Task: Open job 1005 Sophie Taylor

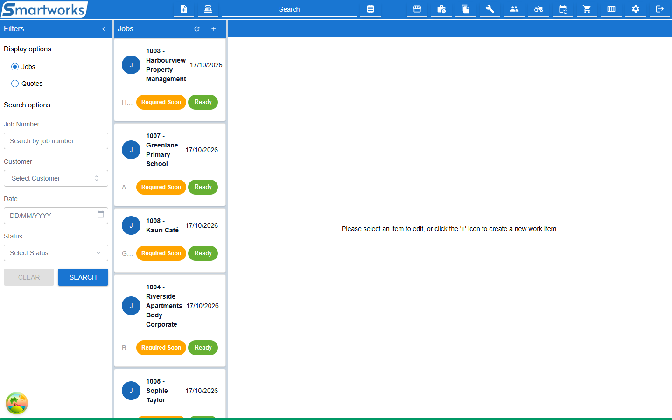Action: coord(170,394)
